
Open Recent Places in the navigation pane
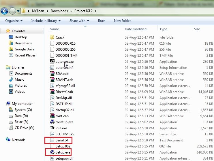click(25, 55)
